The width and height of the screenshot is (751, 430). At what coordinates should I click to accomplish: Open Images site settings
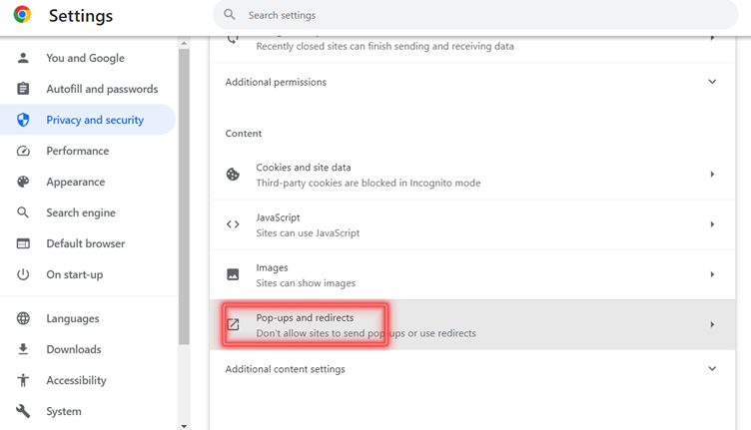pos(472,275)
